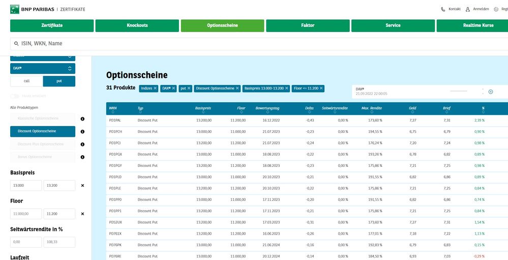Open the Optionsscheine menu

pyautogui.click(x=222, y=25)
